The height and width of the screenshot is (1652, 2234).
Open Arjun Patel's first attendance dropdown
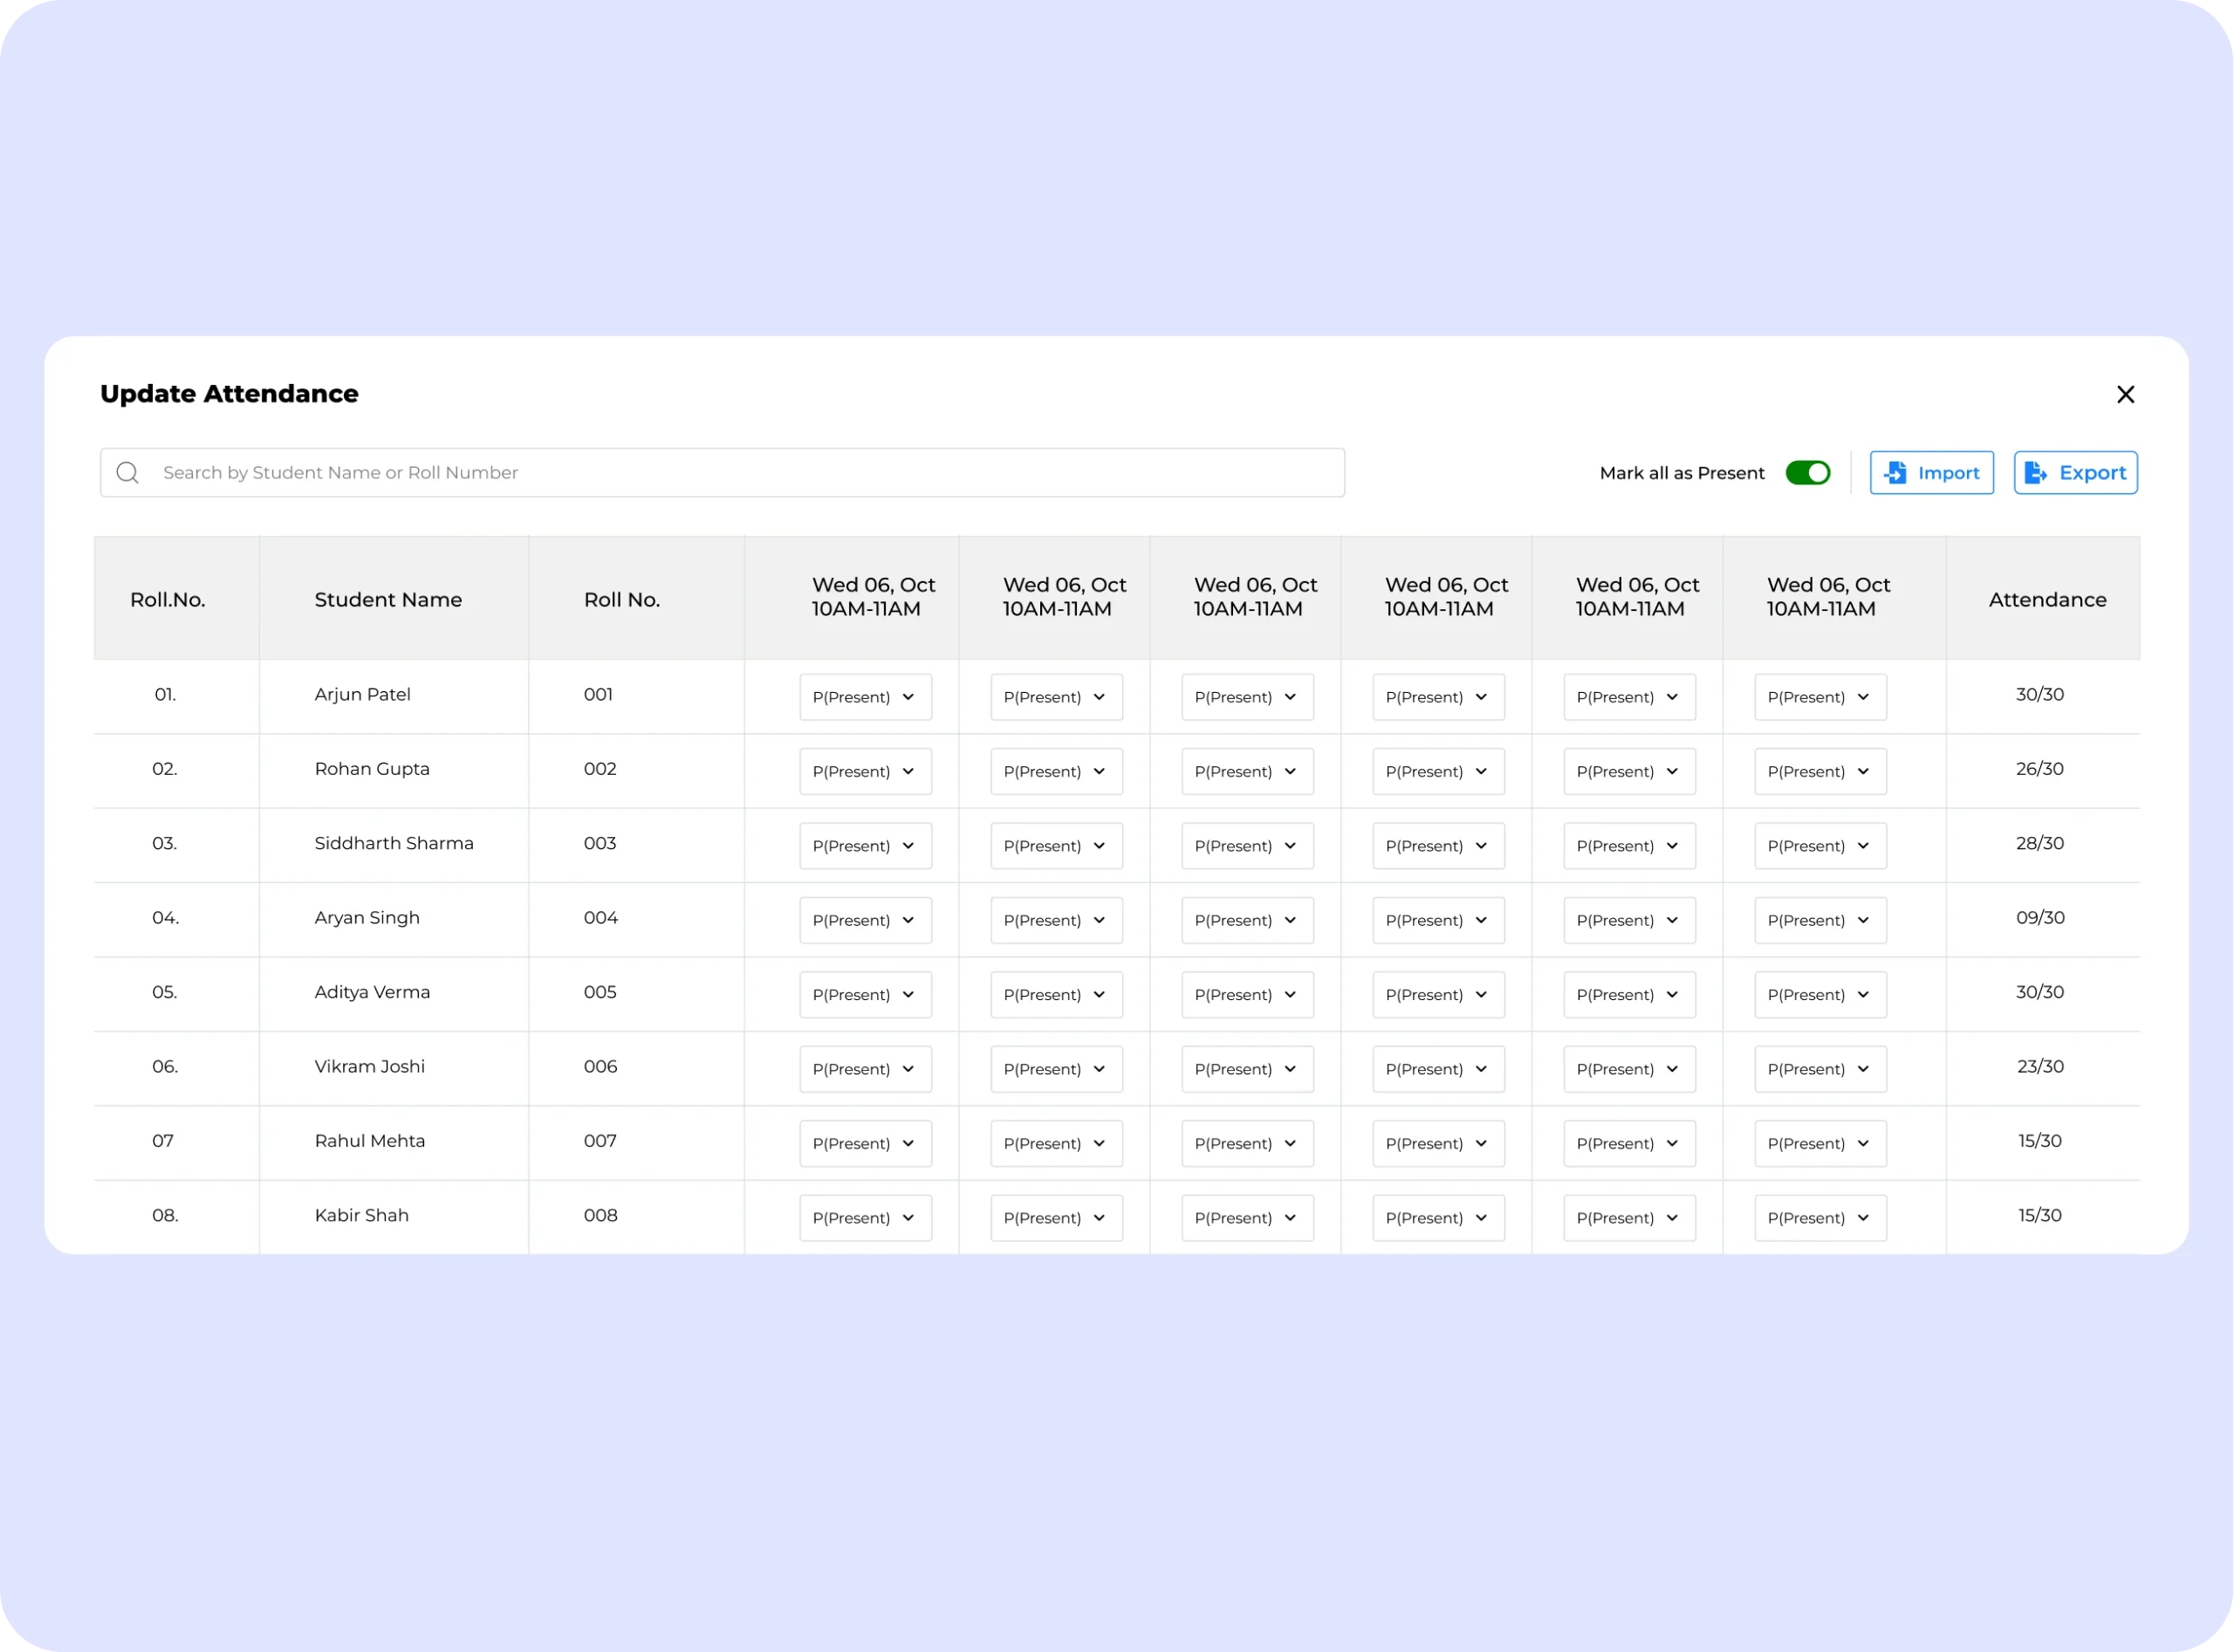click(x=865, y=697)
